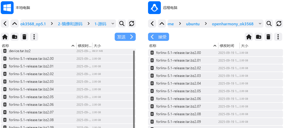
Task: Toggle name sort arrow in remote pane
Action: coord(215,46)
